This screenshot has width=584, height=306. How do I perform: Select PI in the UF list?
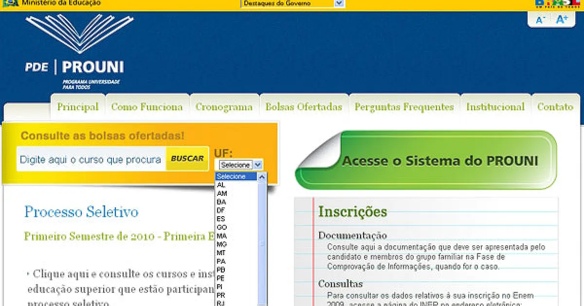tap(237, 287)
